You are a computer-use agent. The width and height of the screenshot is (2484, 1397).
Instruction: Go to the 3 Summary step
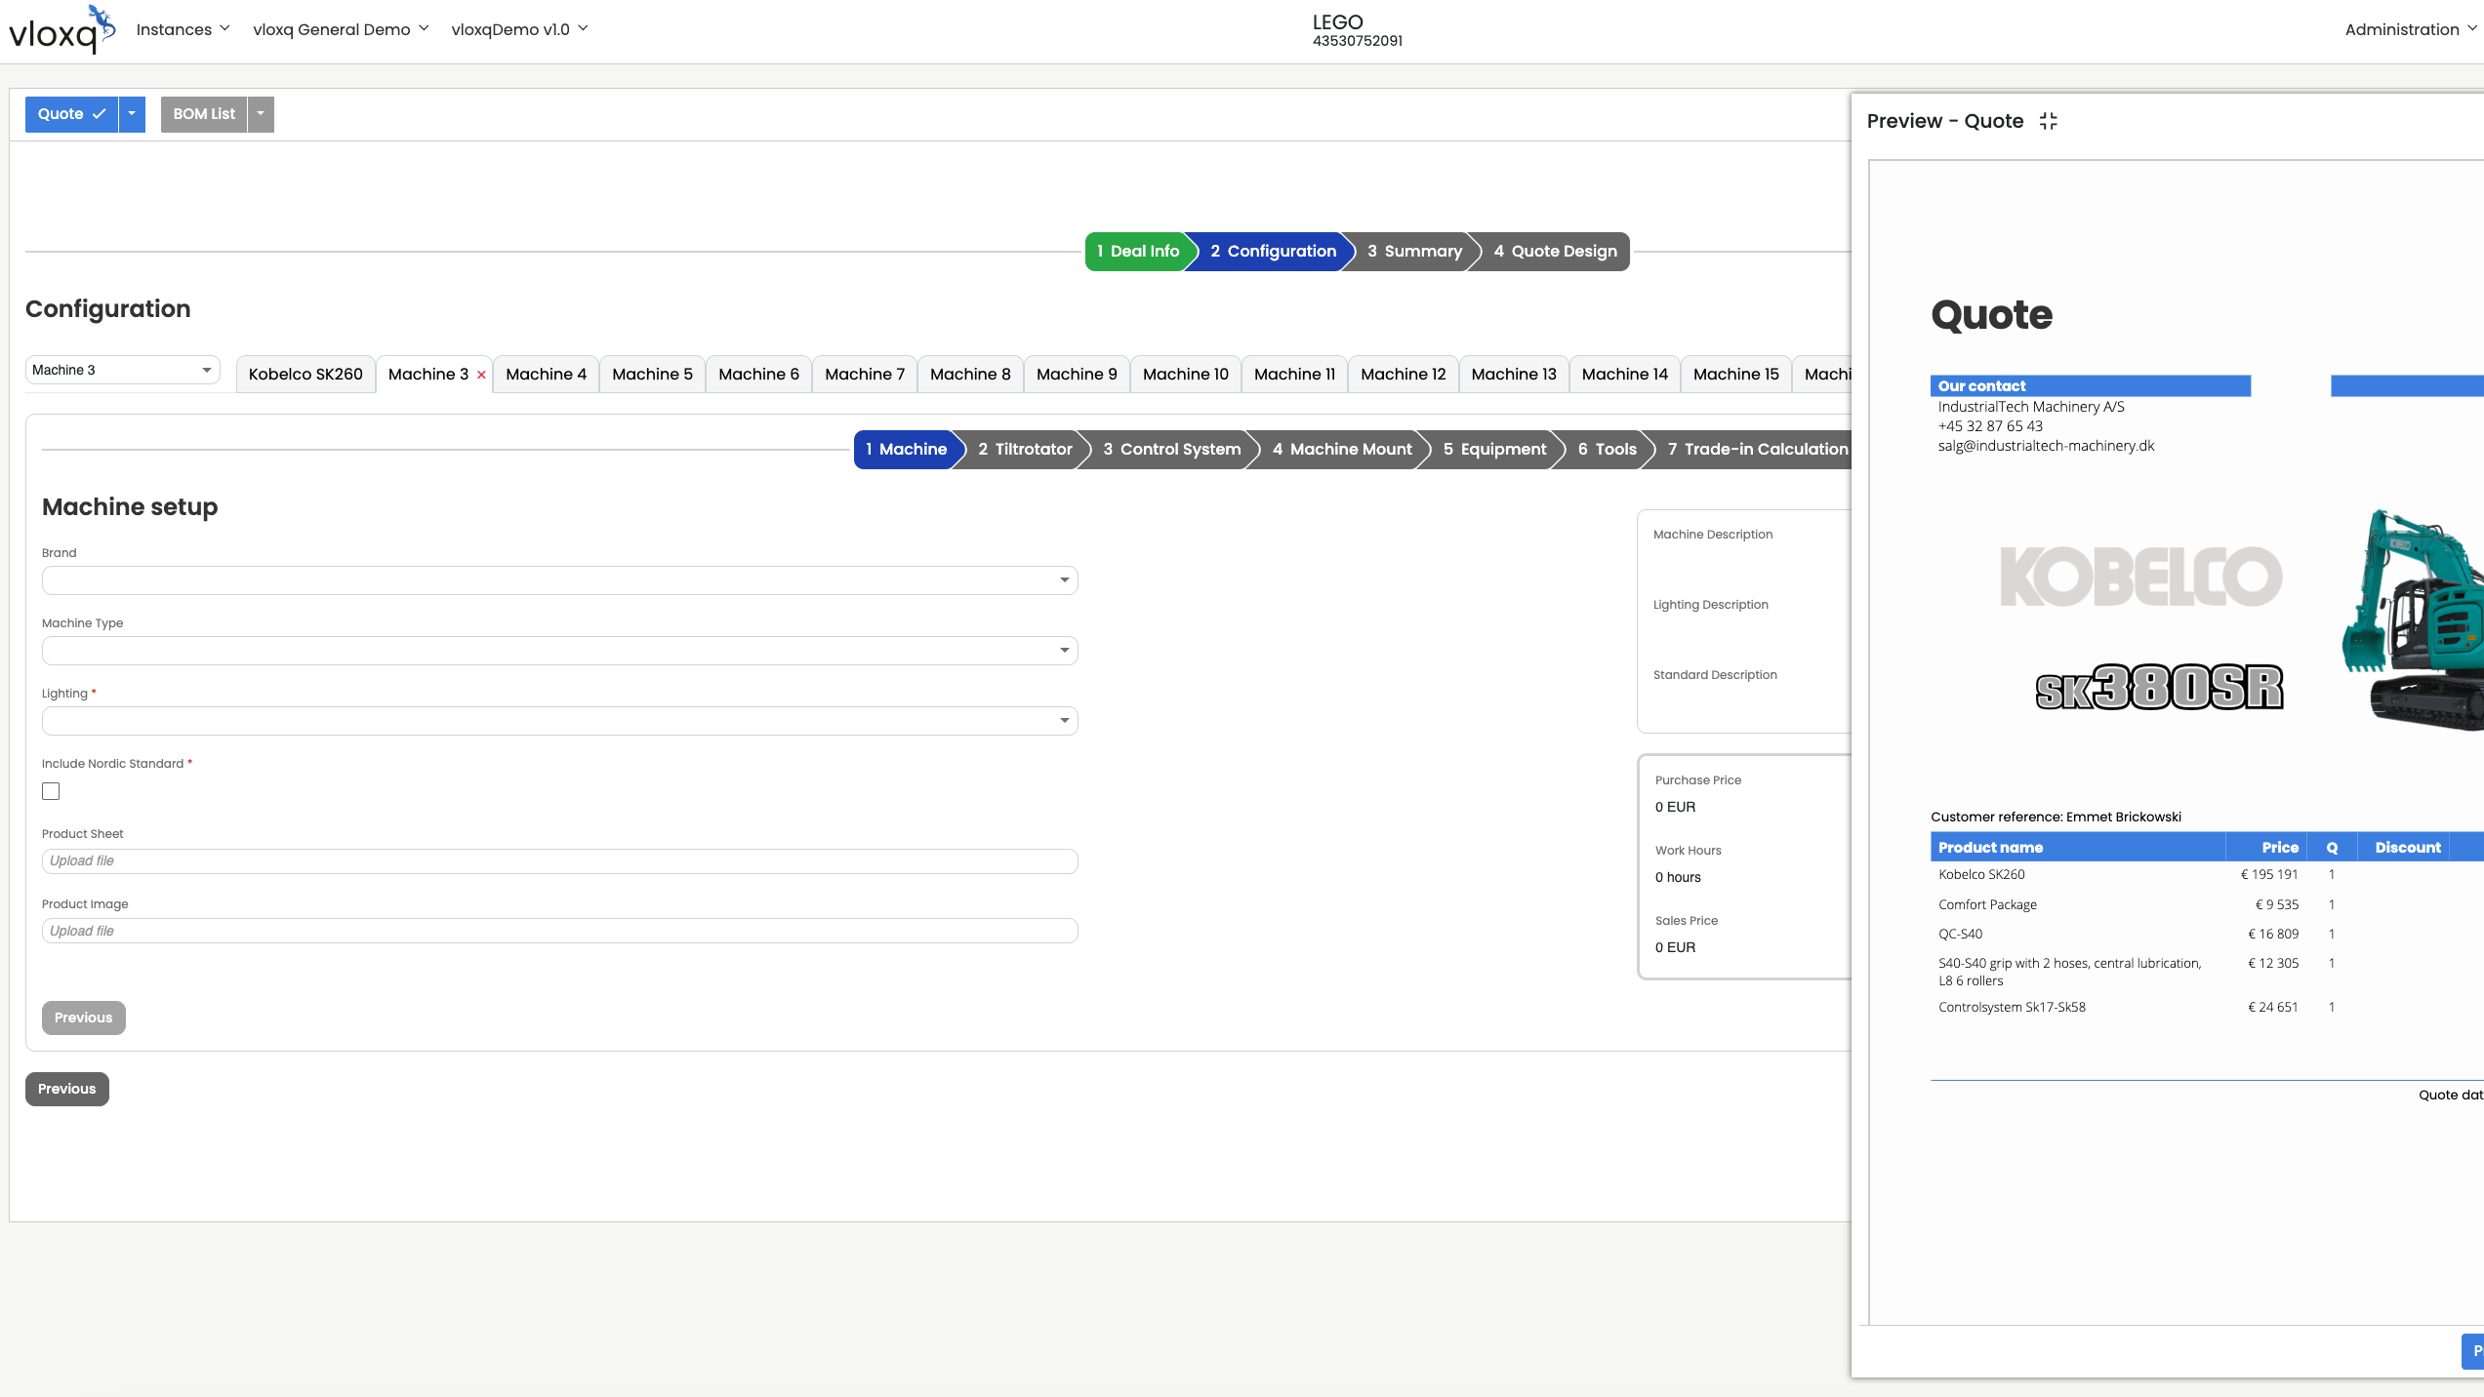pos(1413,252)
